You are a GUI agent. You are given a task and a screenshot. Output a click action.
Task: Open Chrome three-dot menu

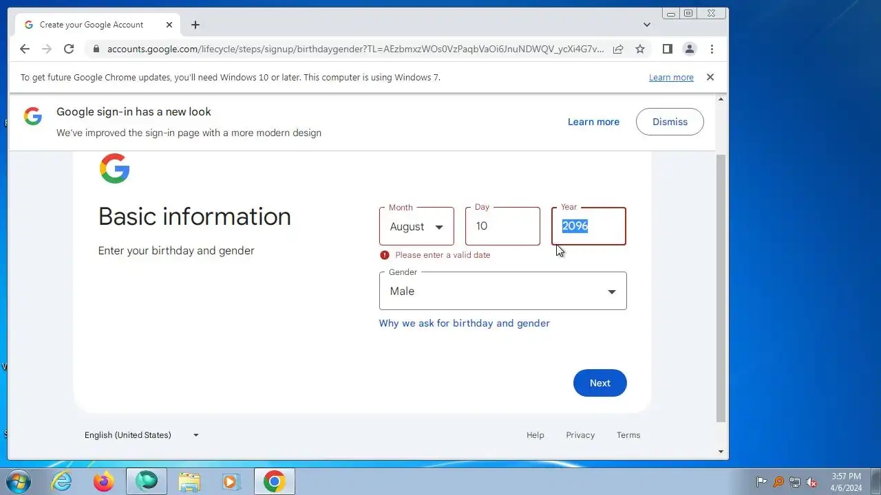point(712,49)
